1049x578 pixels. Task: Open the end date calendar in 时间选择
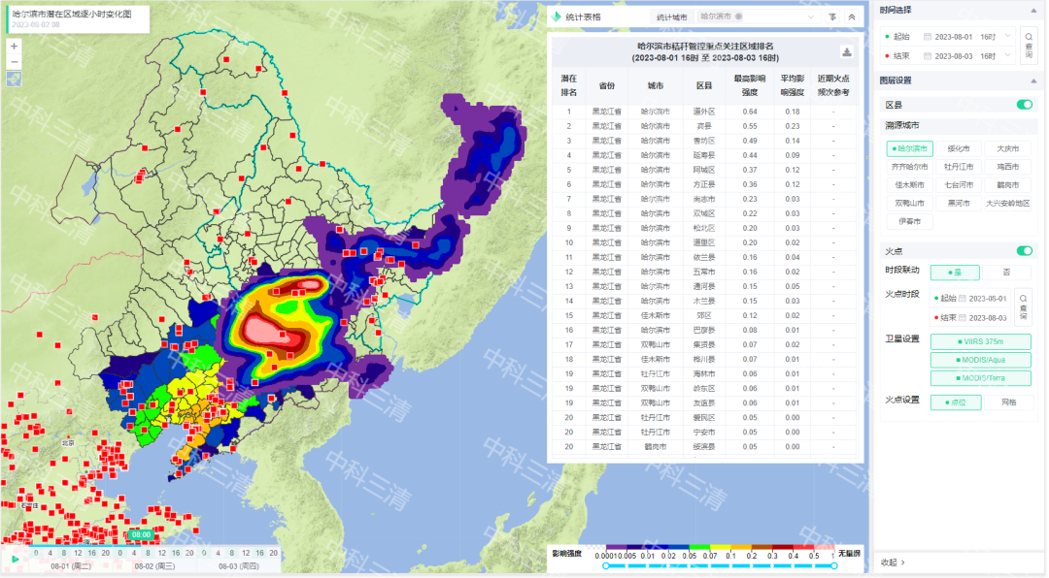pyautogui.click(x=928, y=56)
